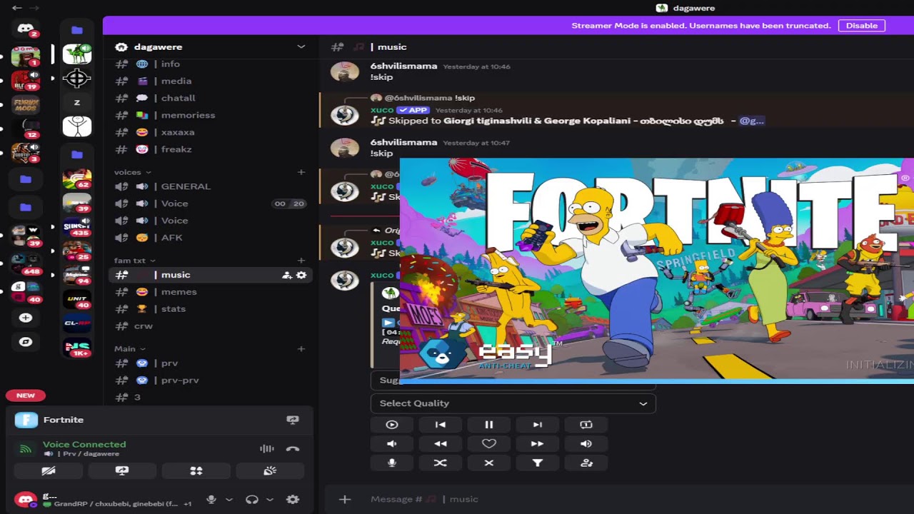Click previous track button in music controls
This screenshot has width=914, height=514.
[441, 425]
